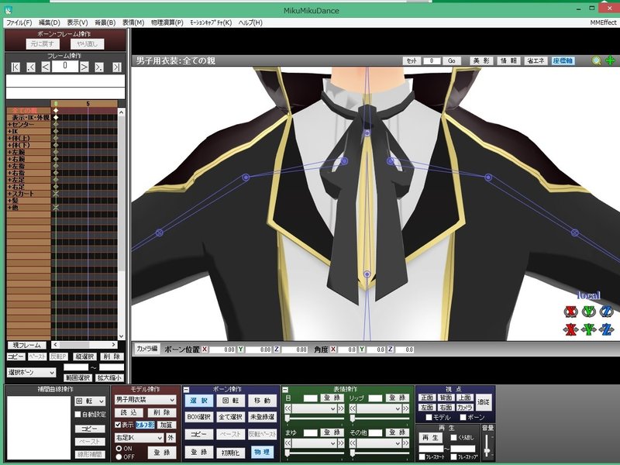Click the 回転 bone rotate button
620x465 pixels.
[x=230, y=401]
